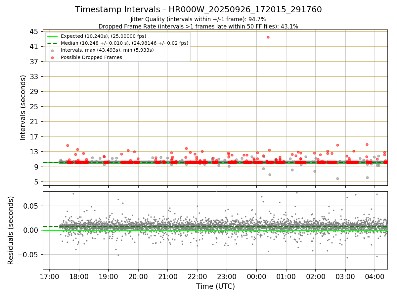Click the y-axis tick label 29
Screen dimensions: 397x298
pyautogui.click(x=34, y=92)
